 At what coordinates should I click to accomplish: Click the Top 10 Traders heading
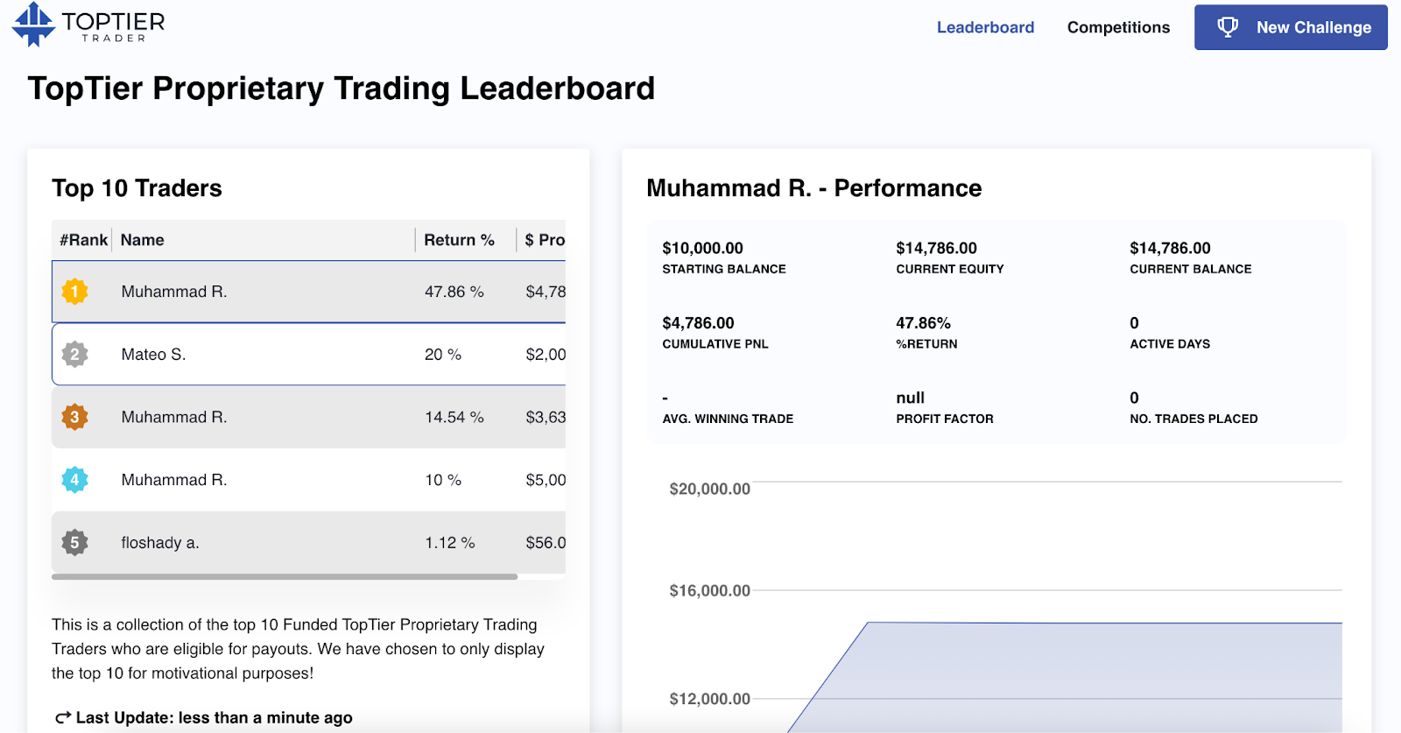click(x=137, y=188)
